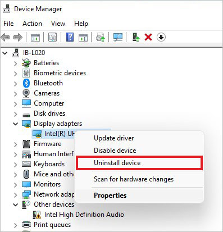Screen dimensions: 223x232
Task: Click the Update device driver gear icon
Action: click(101, 37)
